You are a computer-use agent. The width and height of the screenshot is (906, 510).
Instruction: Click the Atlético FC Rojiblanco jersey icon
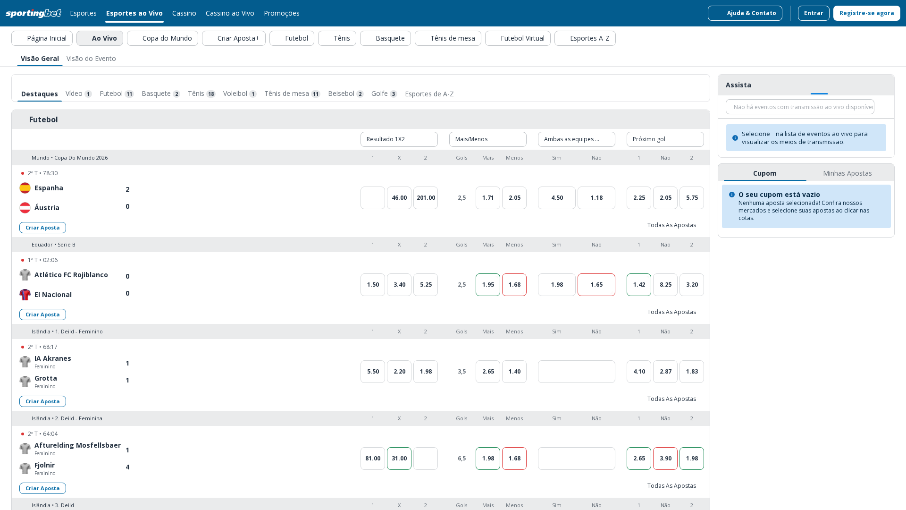(25, 275)
